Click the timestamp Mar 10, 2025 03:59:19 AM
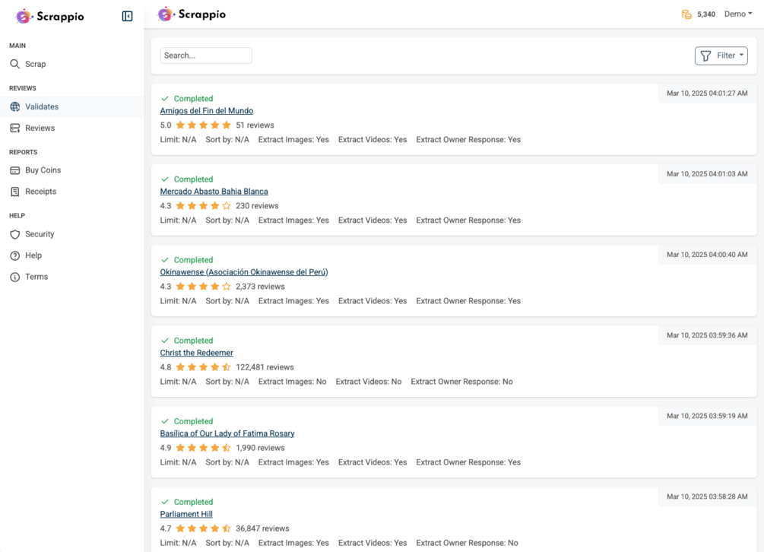The height and width of the screenshot is (552, 764). 707,416
